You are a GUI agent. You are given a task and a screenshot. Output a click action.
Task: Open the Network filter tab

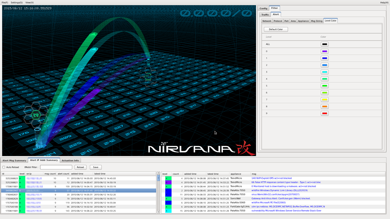point(267,21)
